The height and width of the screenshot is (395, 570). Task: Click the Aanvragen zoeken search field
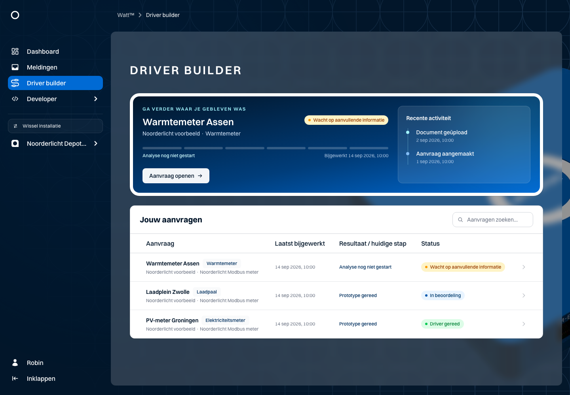[x=493, y=220]
